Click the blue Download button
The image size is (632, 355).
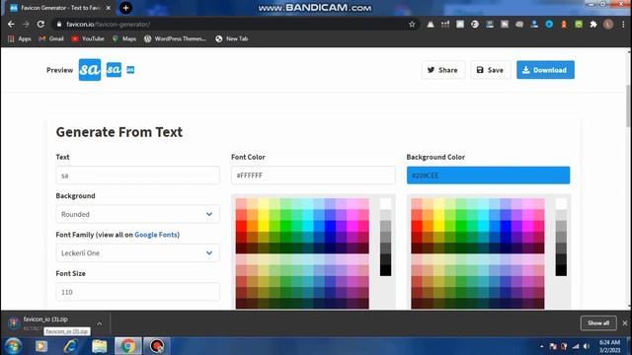pyautogui.click(x=545, y=70)
